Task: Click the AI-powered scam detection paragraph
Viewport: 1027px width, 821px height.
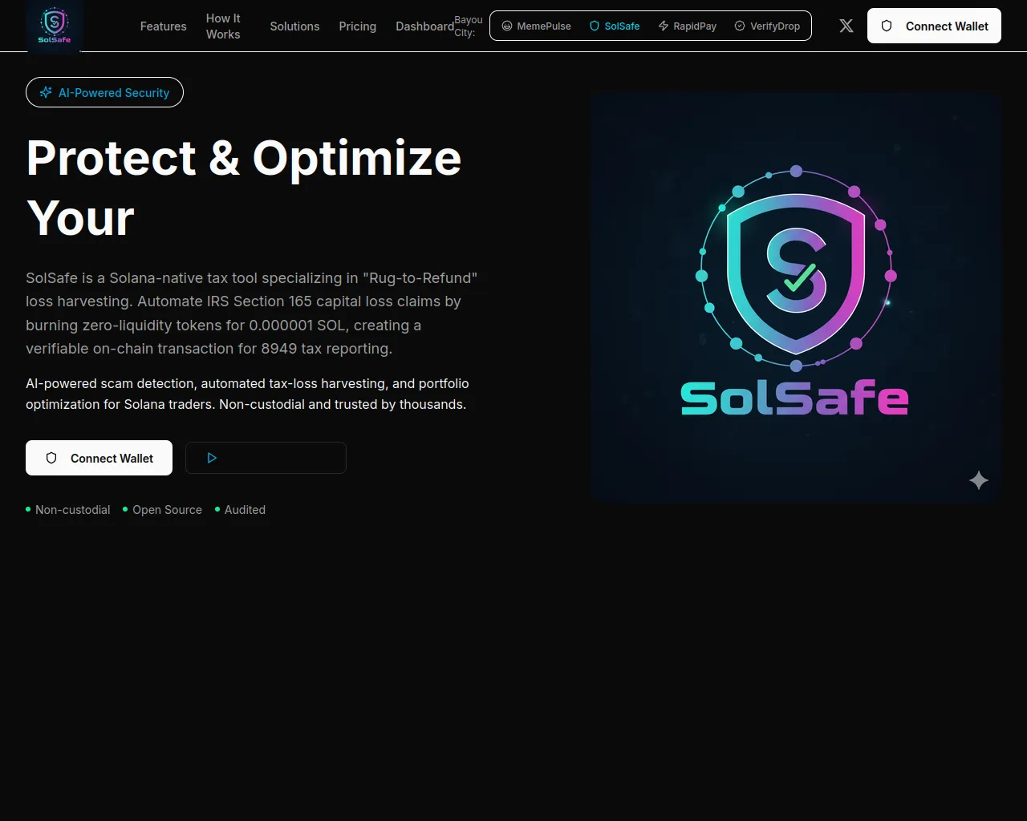Action: point(247,394)
